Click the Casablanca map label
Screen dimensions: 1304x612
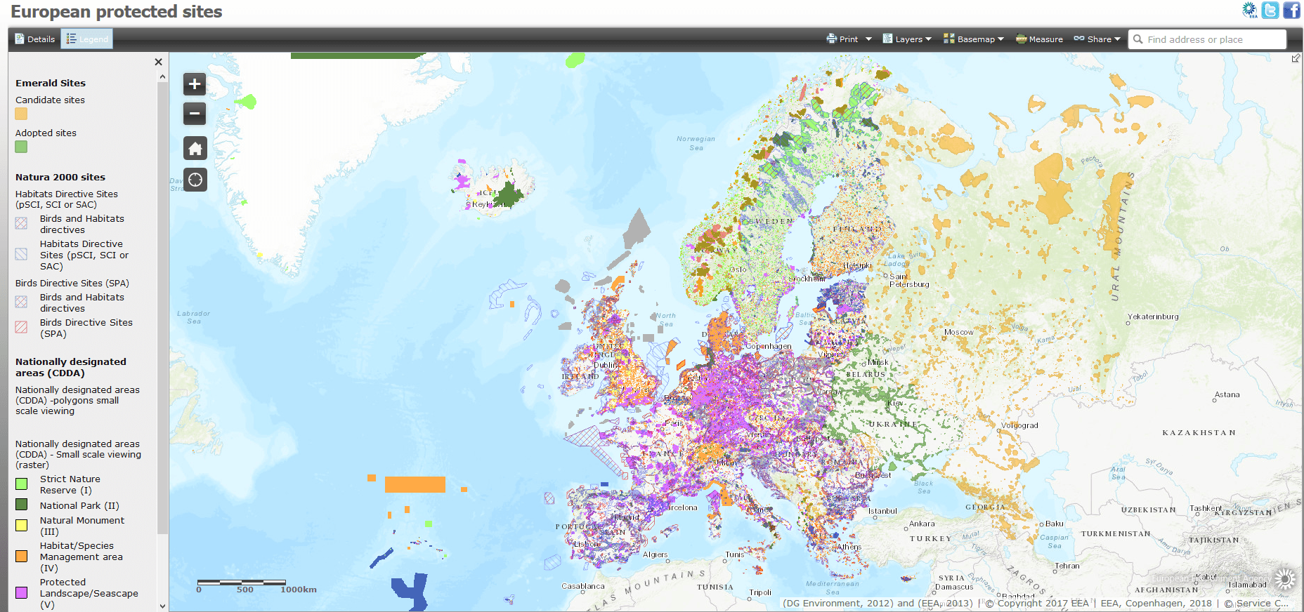click(583, 586)
